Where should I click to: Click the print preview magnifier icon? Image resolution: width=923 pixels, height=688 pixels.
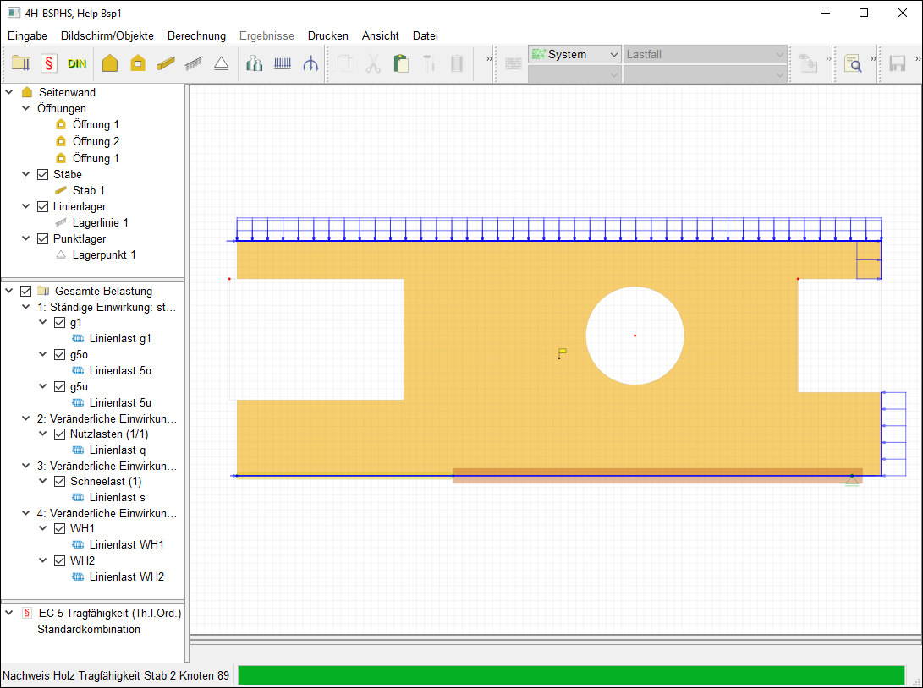tap(852, 63)
